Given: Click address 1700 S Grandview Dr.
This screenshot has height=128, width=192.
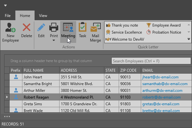Looking at the screenshot, I should click(x=82, y=104).
